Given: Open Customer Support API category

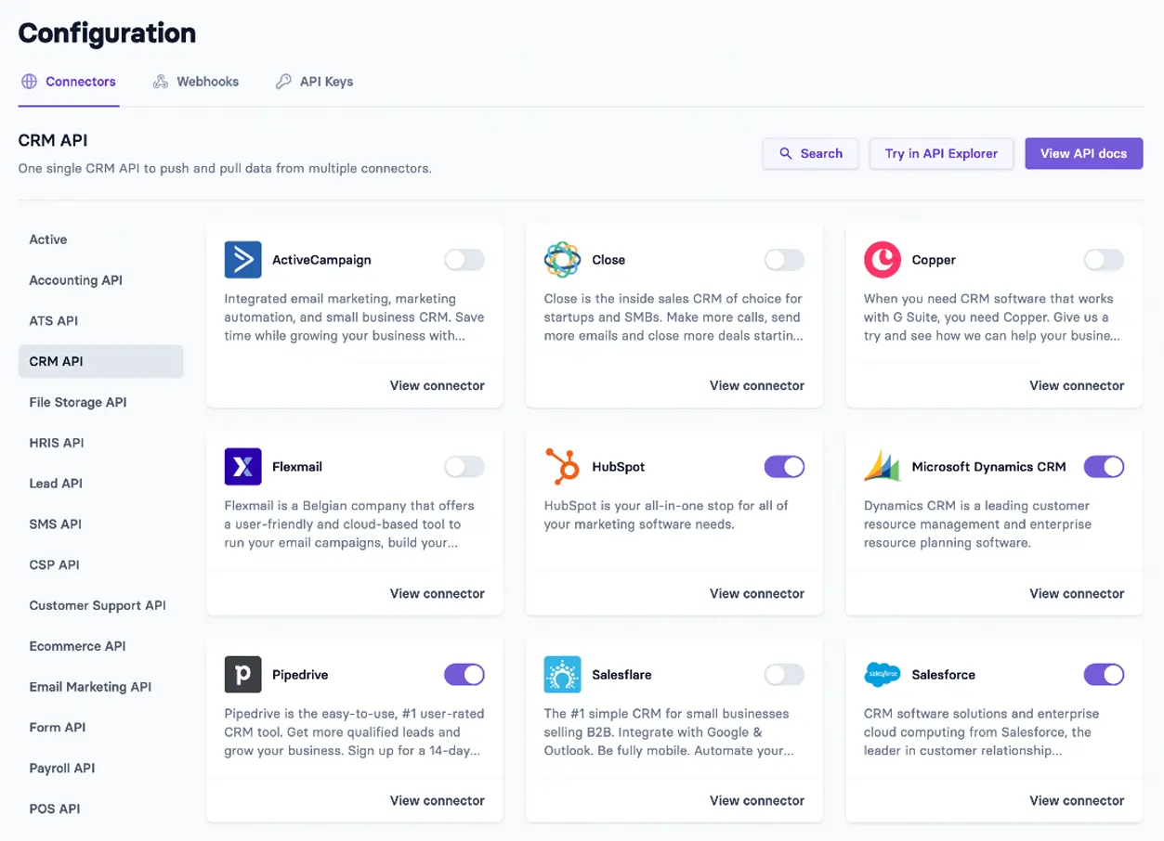Looking at the screenshot, I should pyautogui.click(x=100, y=605).
